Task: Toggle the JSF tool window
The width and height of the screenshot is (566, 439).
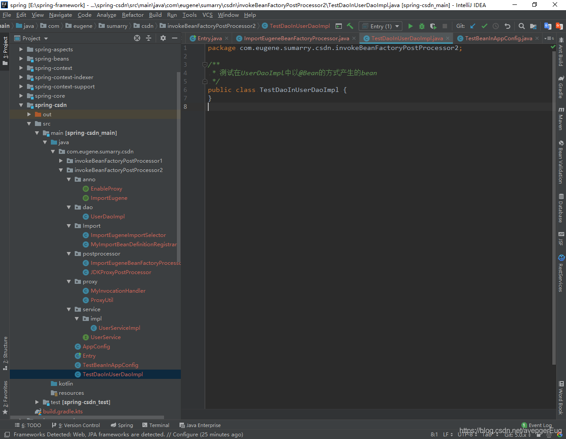Action: pos(561,238)
